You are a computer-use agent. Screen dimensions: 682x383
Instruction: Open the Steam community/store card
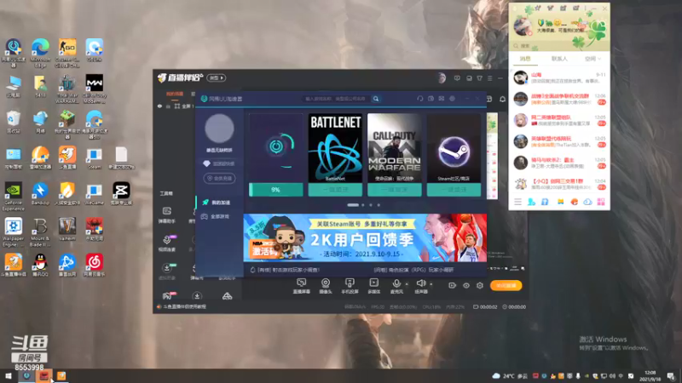click(454, 147)
